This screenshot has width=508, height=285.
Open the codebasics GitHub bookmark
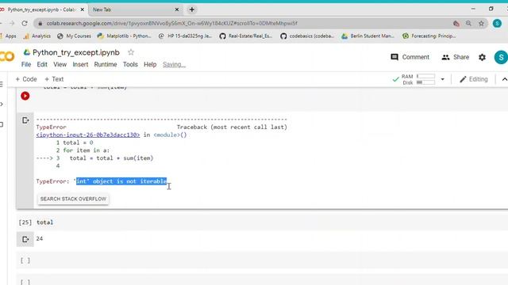point(307,36)
